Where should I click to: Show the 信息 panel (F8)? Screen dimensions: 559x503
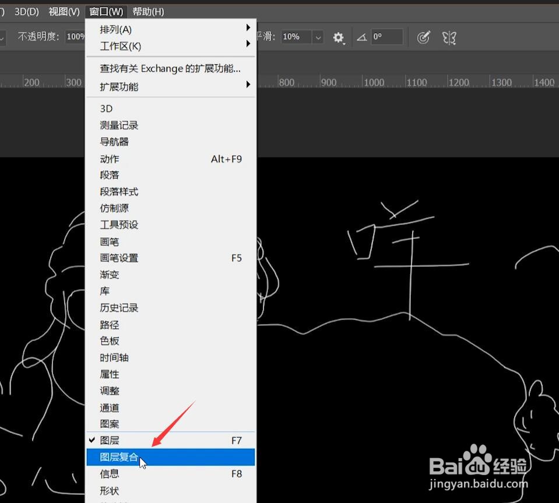[171, 474]
